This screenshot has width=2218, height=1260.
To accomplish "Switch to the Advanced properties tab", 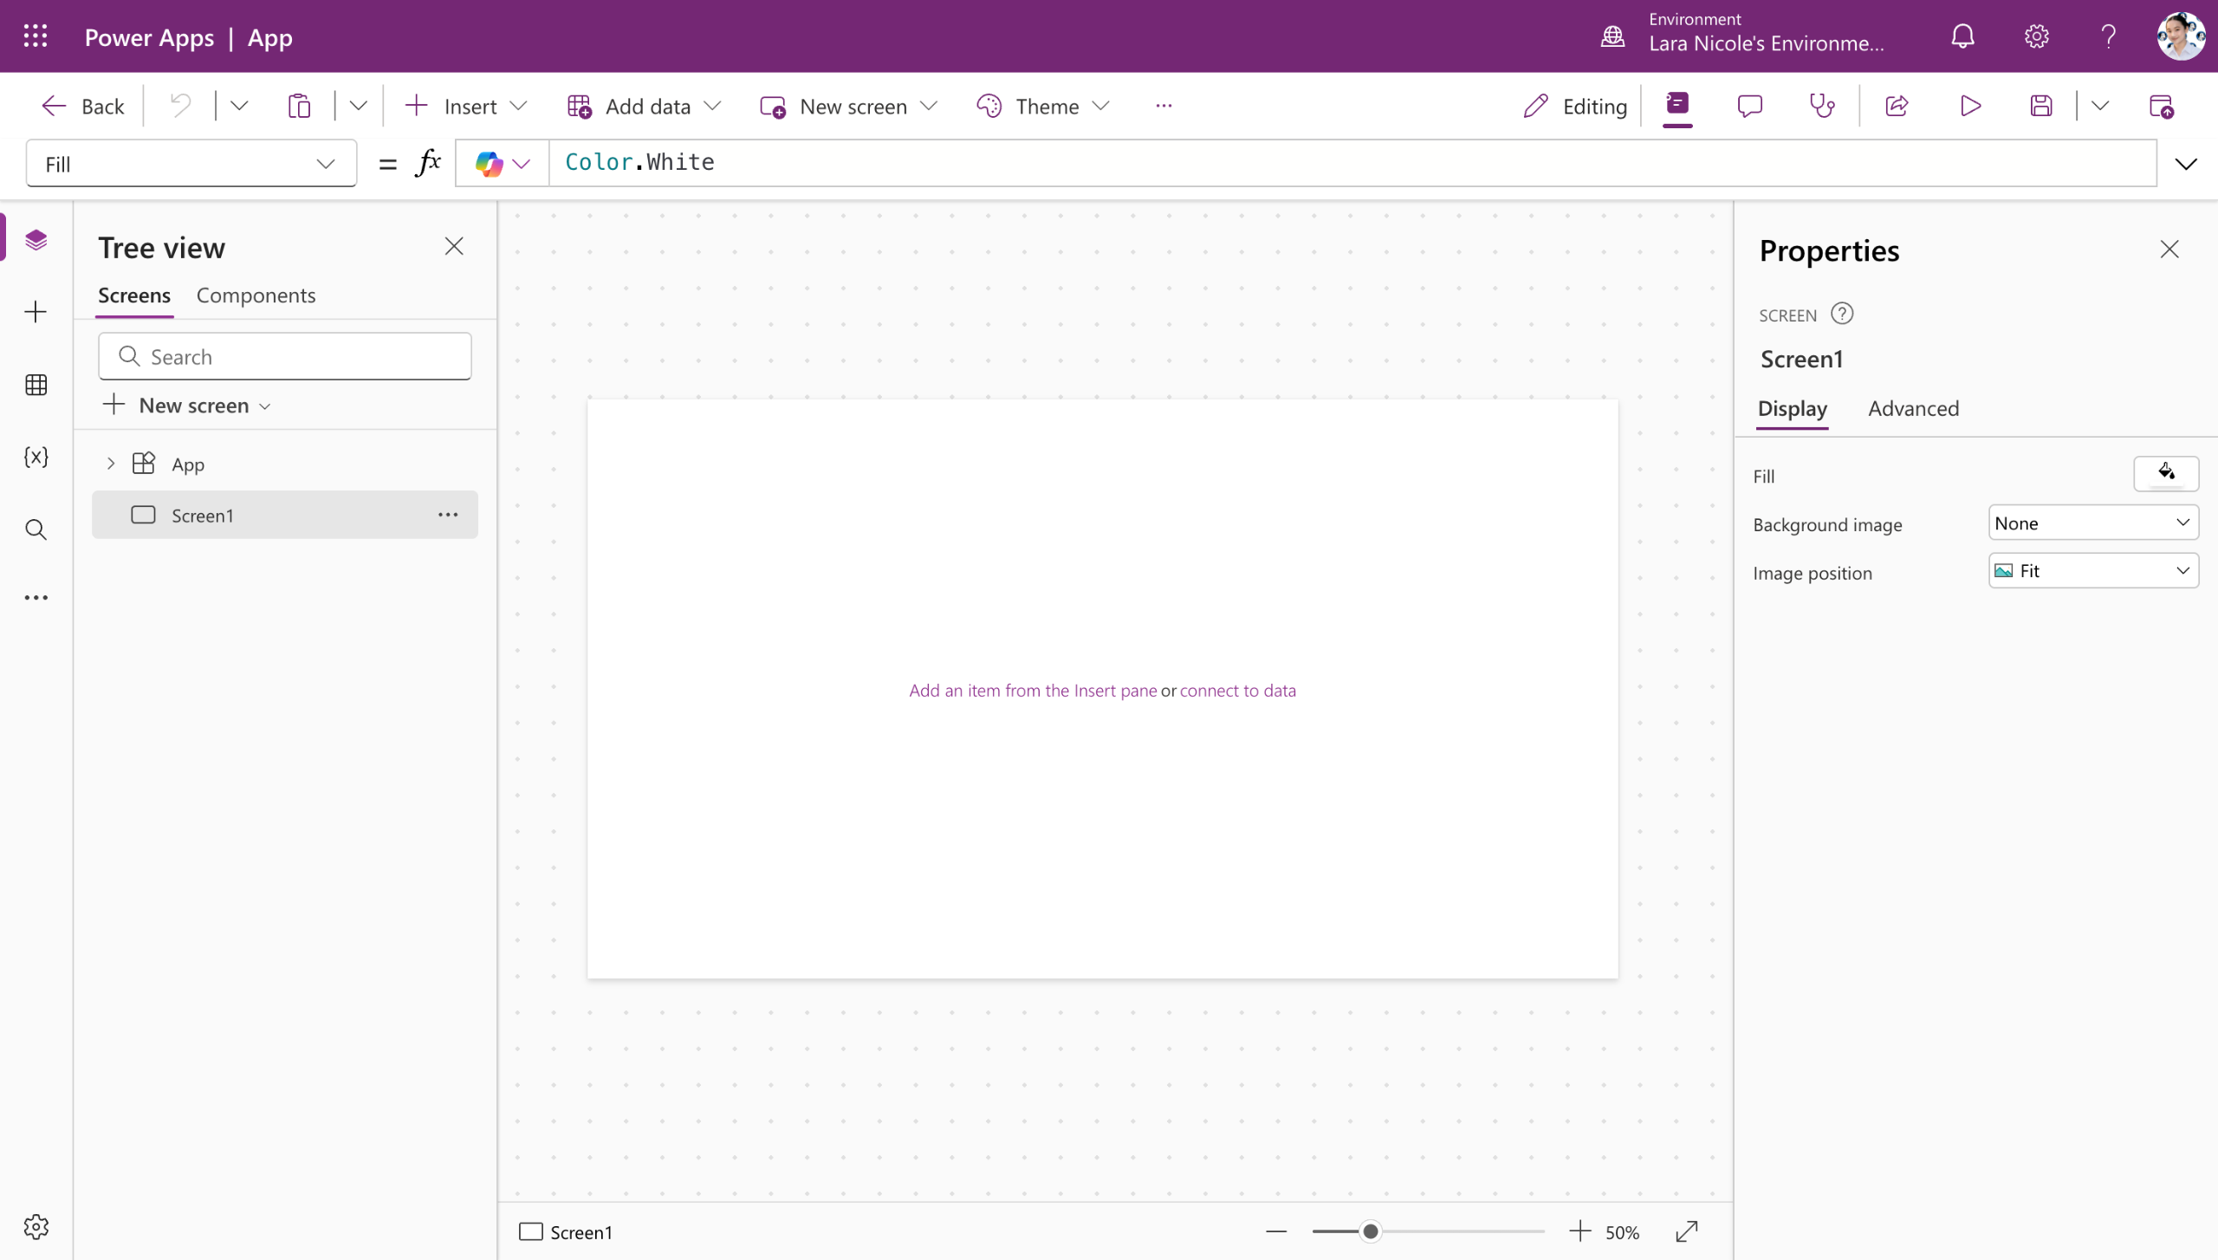I will 1913,408.
